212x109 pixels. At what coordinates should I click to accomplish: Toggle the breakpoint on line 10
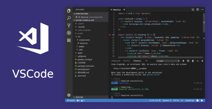[x=110, y=35]
